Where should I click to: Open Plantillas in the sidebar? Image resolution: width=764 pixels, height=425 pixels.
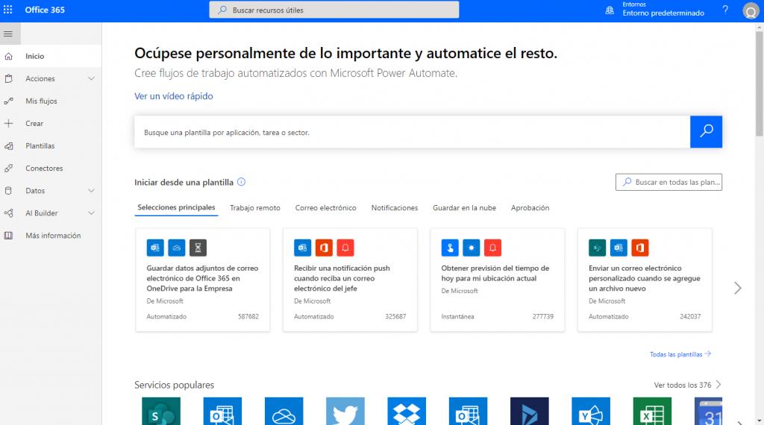point(51,146)
